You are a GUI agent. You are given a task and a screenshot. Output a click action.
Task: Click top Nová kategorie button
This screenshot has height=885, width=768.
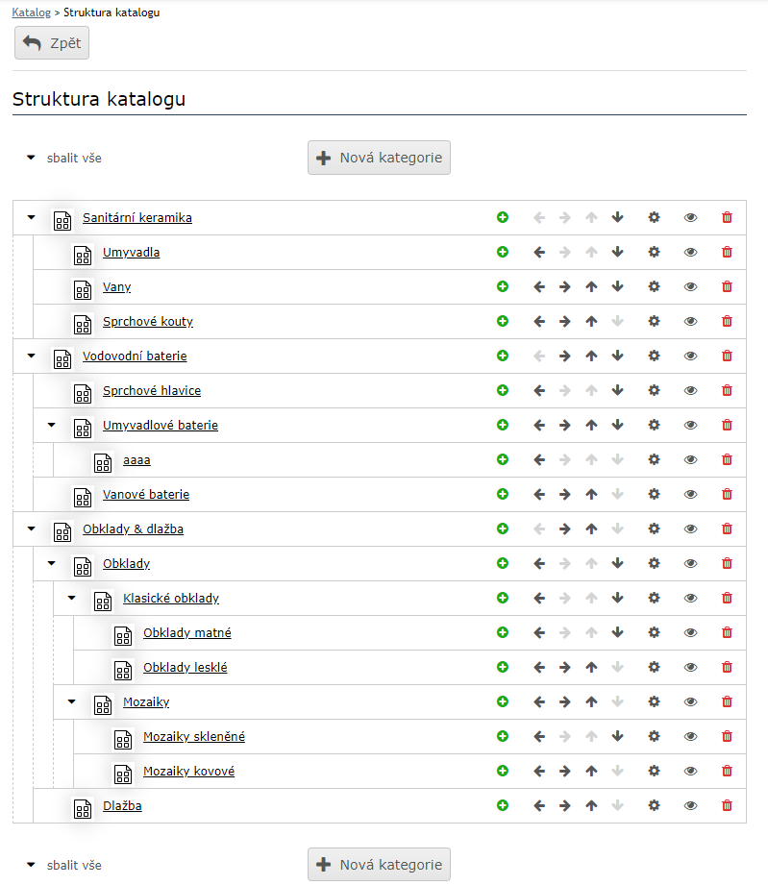(379, 158)
